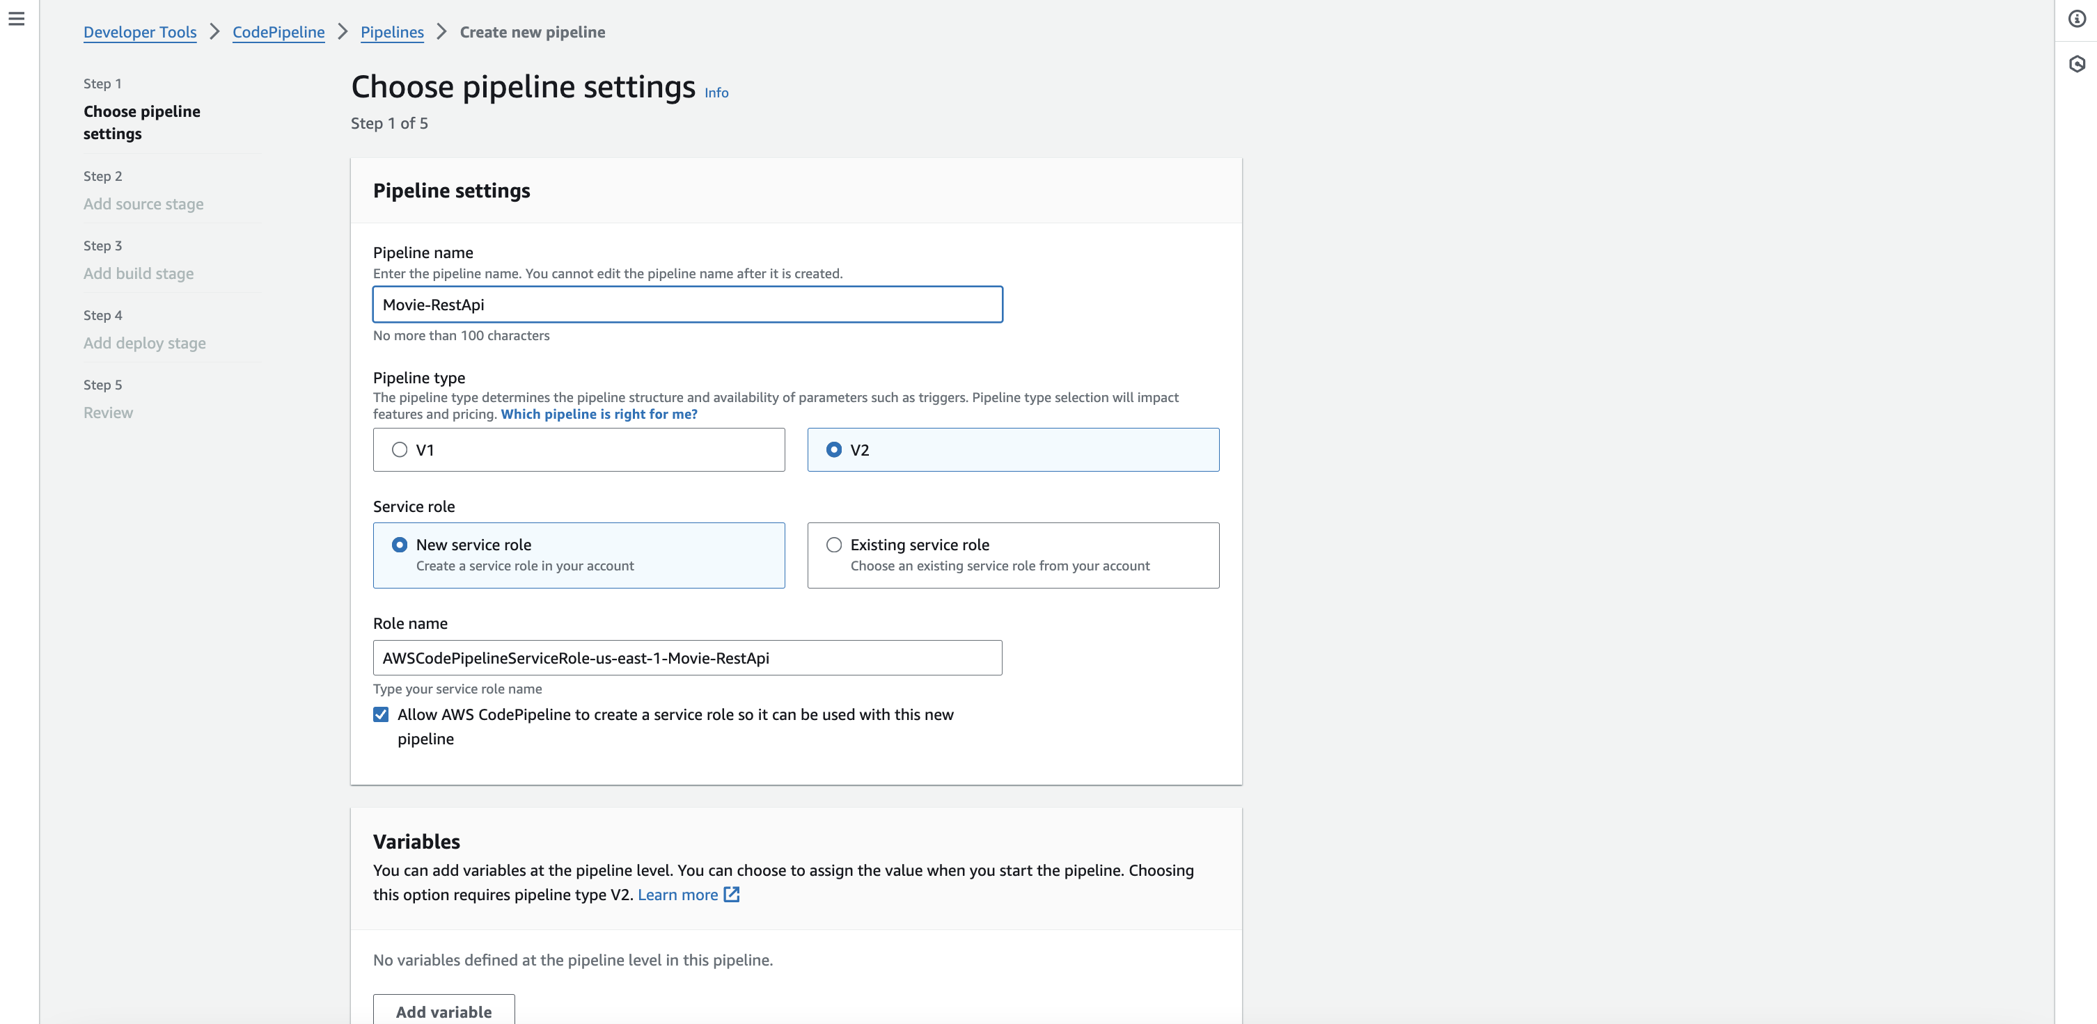Select Step 2 Add source stage
This screenshot has width=2097, height=1024.
[143, 204]
